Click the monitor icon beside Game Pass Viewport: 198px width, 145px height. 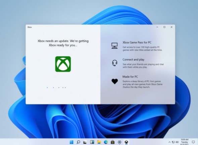click(x=114, y=46)
